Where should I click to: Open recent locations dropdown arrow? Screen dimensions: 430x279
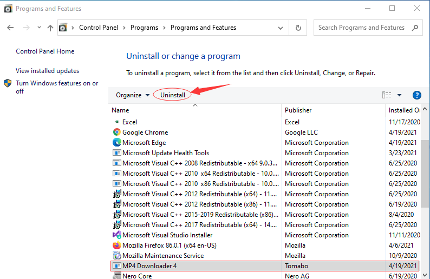39,28
